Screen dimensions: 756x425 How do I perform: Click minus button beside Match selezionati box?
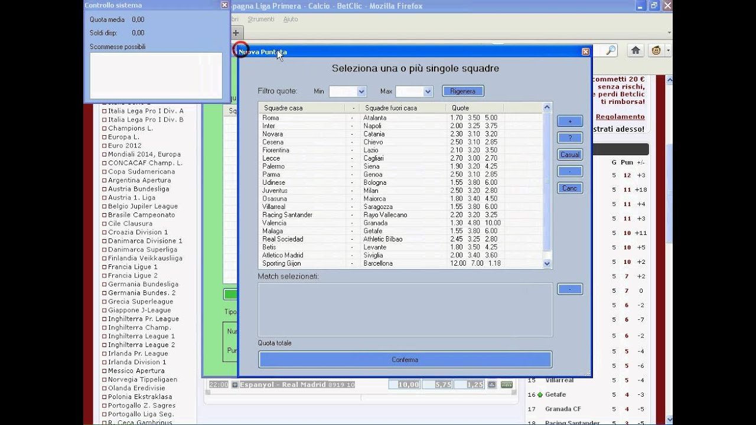[x=570, y=289]
